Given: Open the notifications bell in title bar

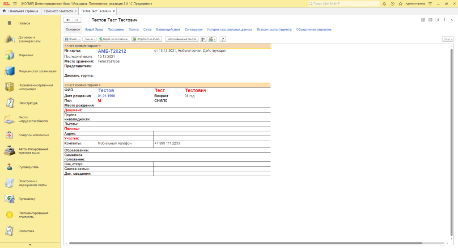Looking at the screenshot, I should pyautogui.click(x=385, y=4).
